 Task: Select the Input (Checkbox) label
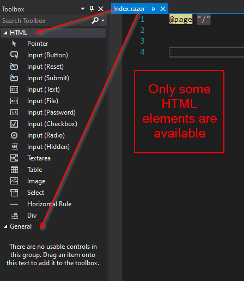click(x=52, y=124)
